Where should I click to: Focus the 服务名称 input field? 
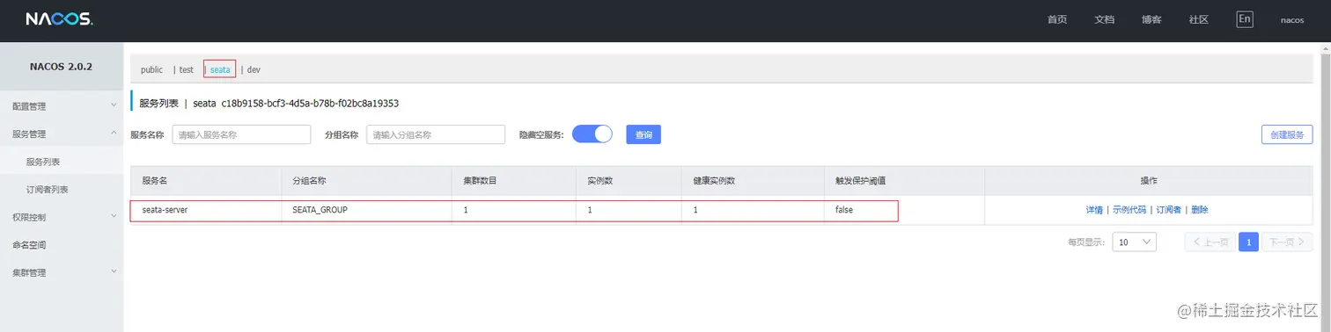coord(241,134)
